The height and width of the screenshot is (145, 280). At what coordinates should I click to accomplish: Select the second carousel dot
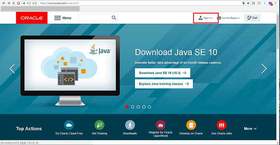[133, 107]
